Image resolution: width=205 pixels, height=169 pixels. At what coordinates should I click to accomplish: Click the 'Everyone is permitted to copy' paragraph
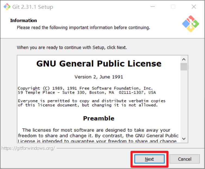coord(92,103)
